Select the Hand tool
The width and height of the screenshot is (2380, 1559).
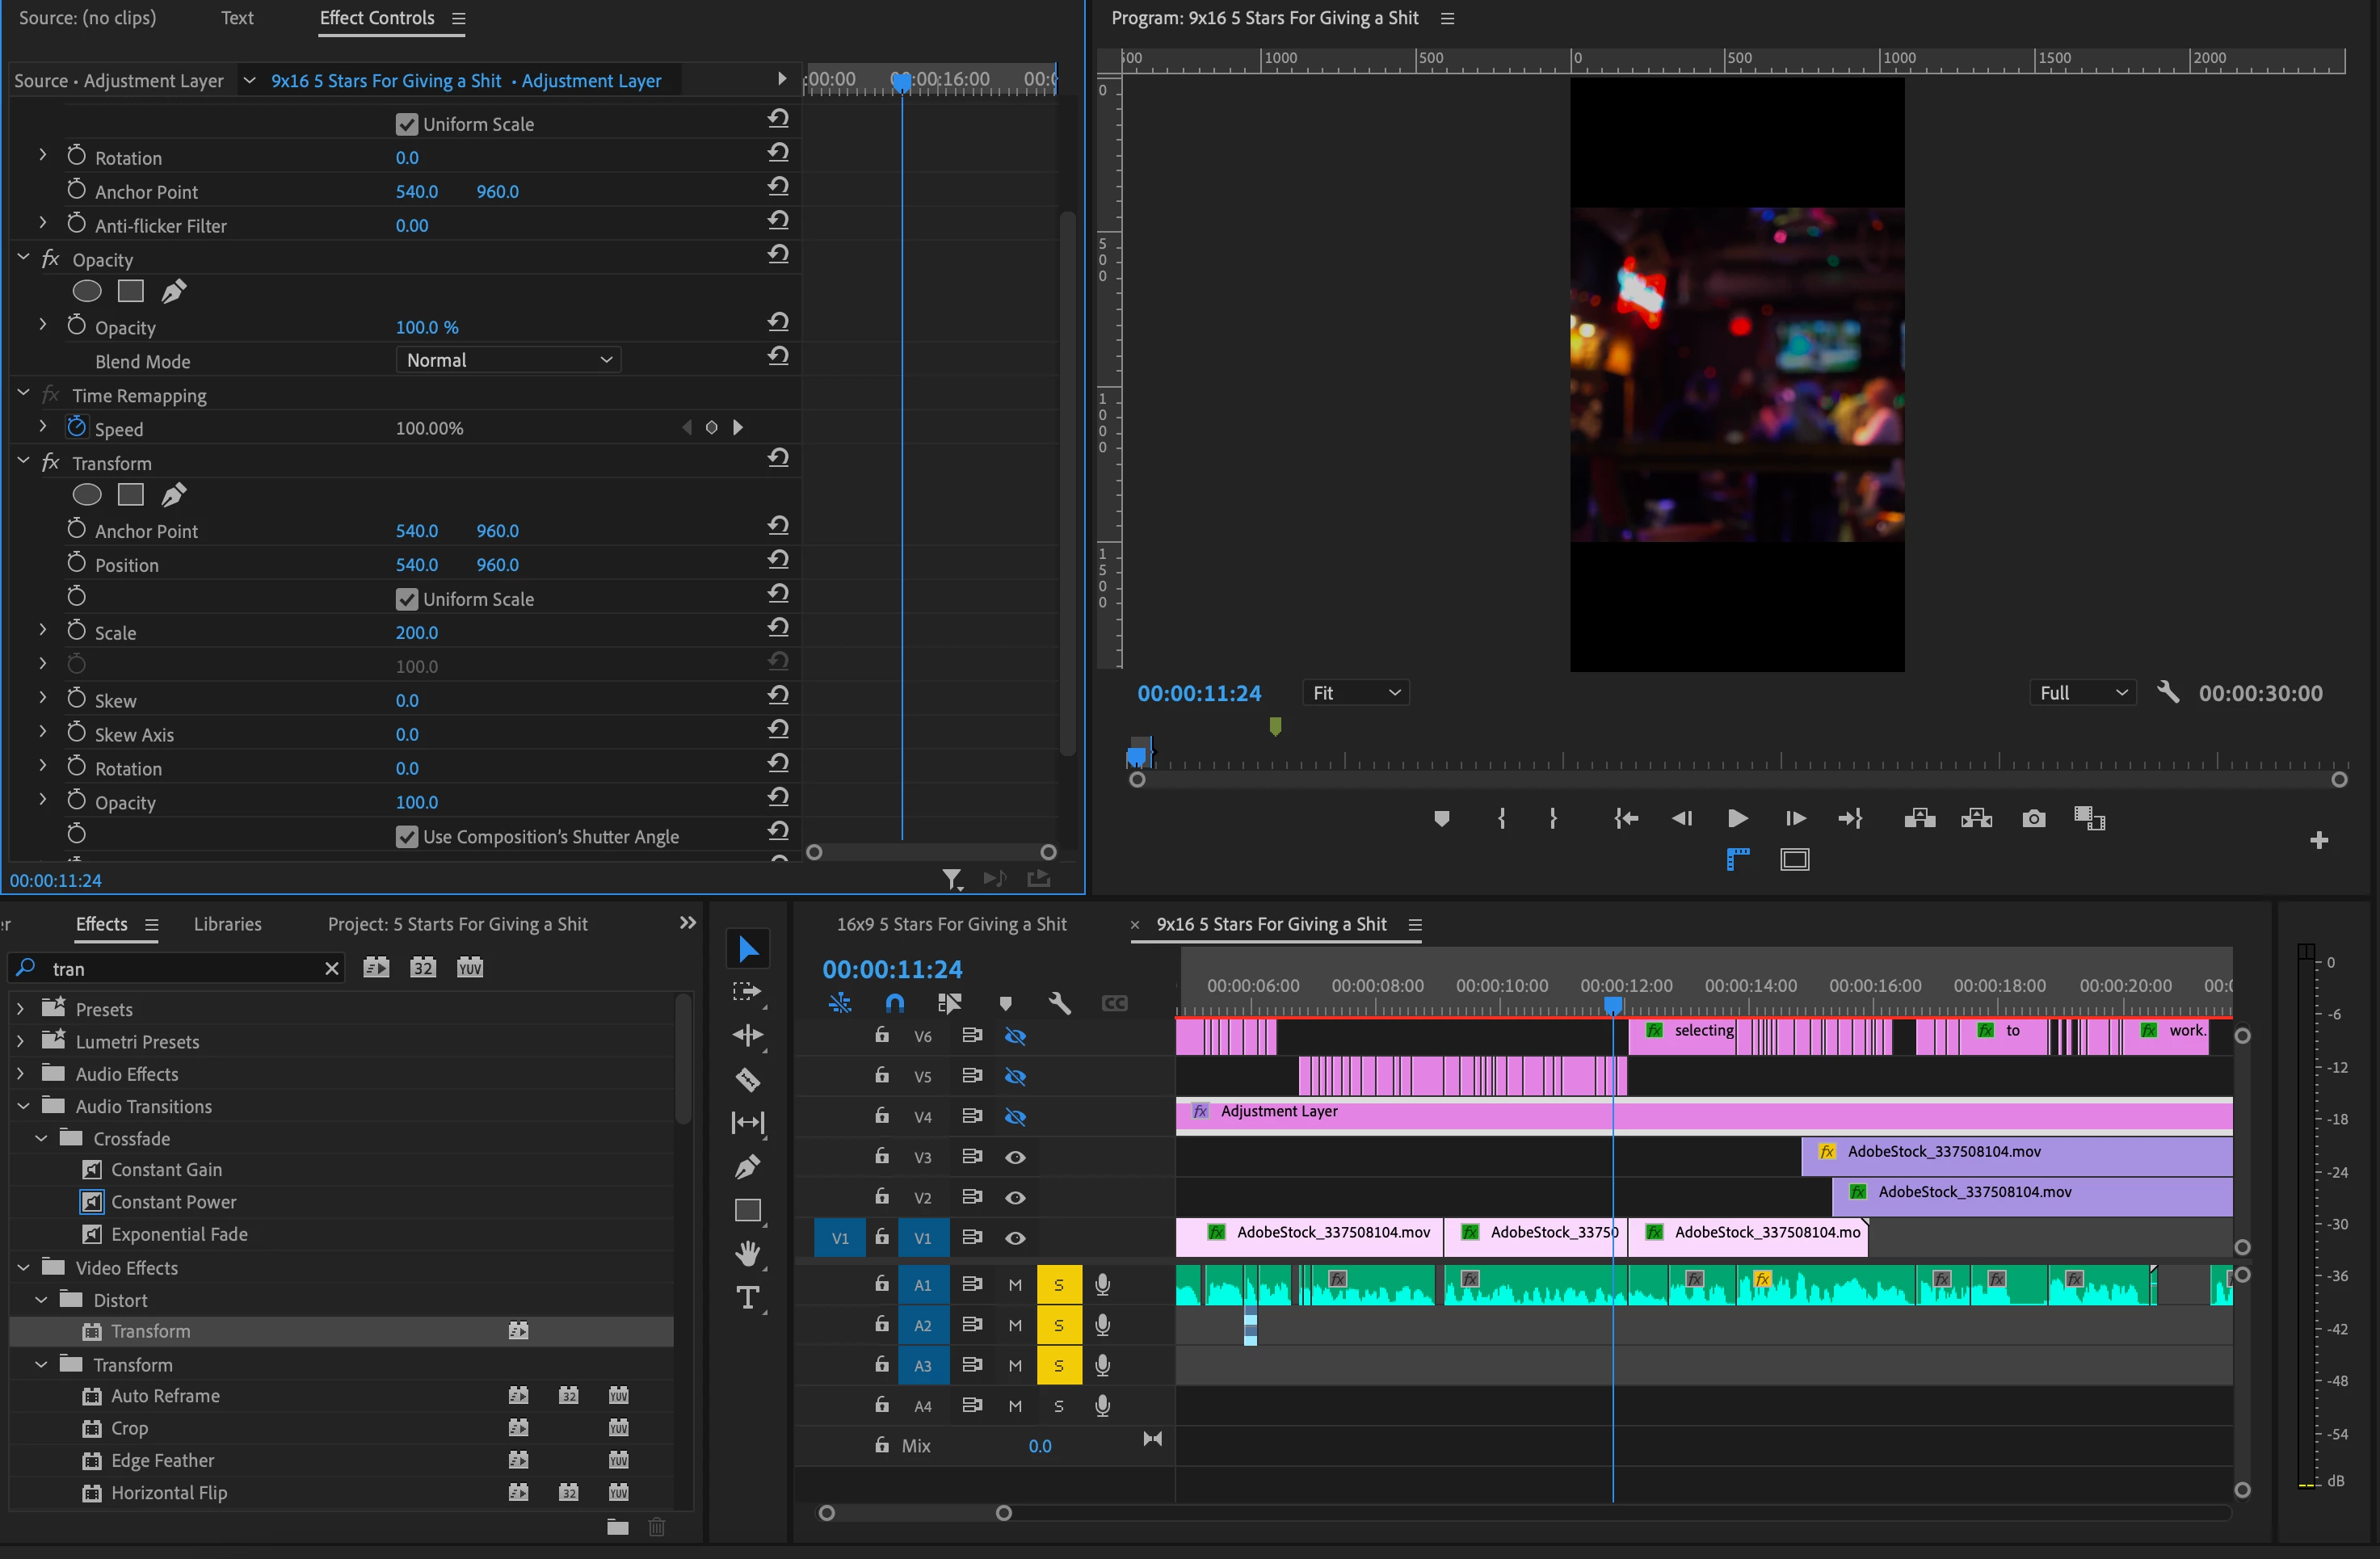pyautogui.click(x=747, y=1254)
